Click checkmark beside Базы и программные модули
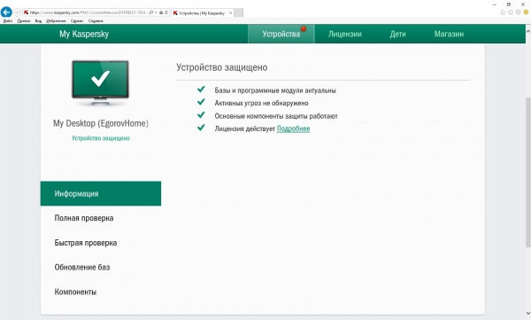 [201, 90]
